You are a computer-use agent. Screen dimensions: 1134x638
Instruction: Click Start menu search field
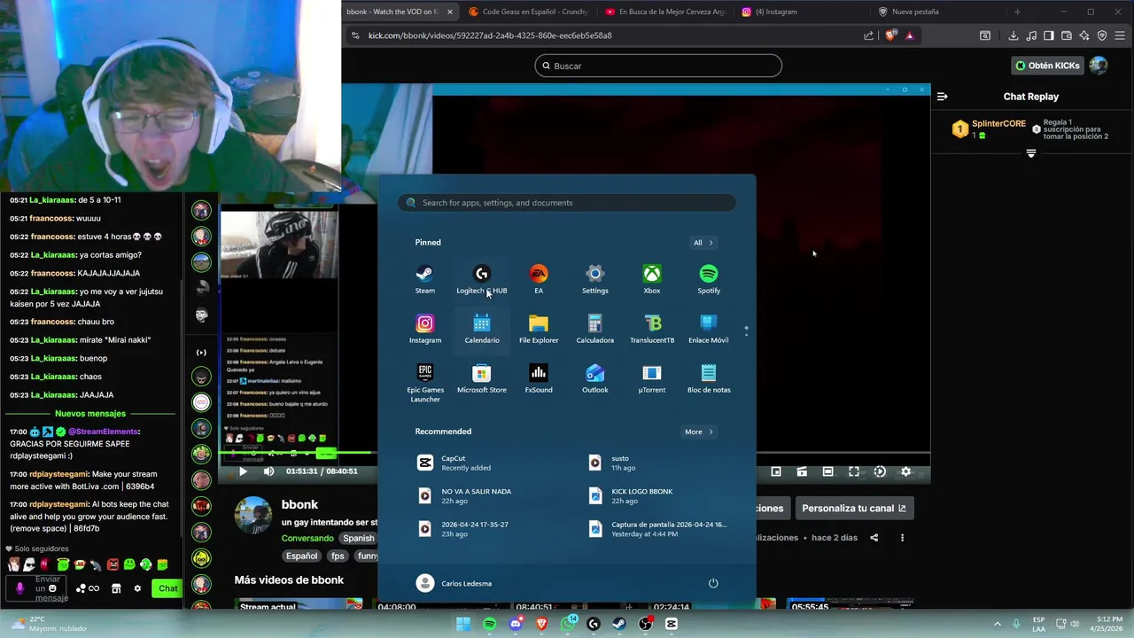(567, 203)
